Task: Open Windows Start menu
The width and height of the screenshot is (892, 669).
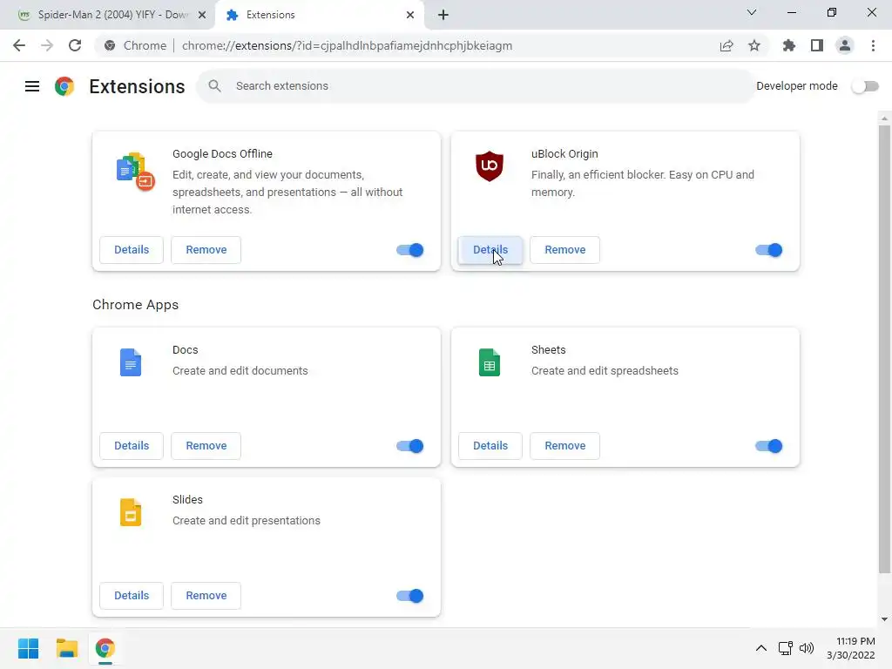Action: tap(28, 648)
